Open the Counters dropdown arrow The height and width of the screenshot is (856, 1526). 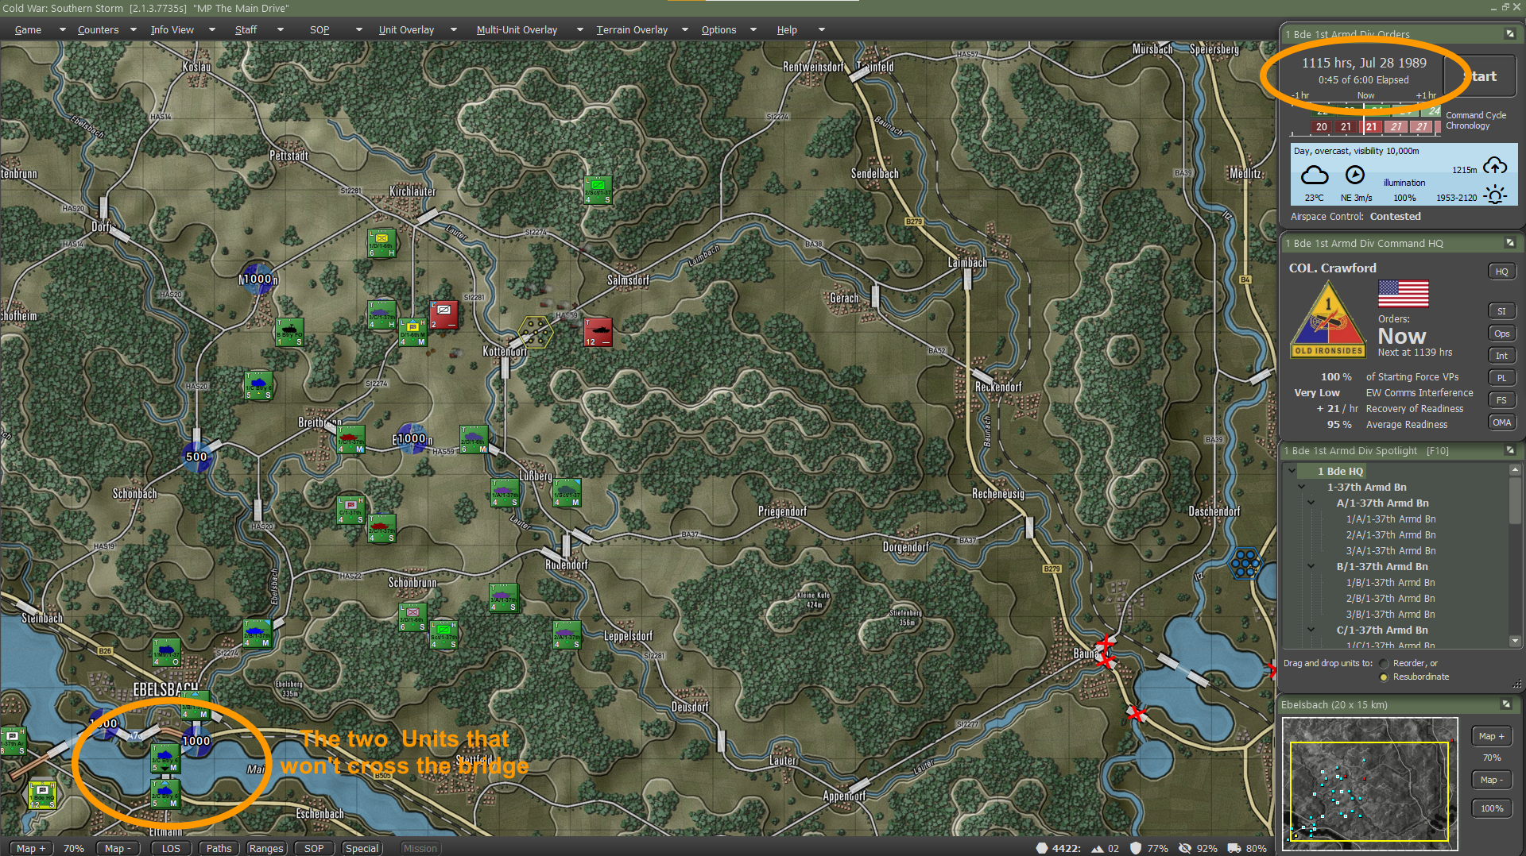[x=133, y=29]
